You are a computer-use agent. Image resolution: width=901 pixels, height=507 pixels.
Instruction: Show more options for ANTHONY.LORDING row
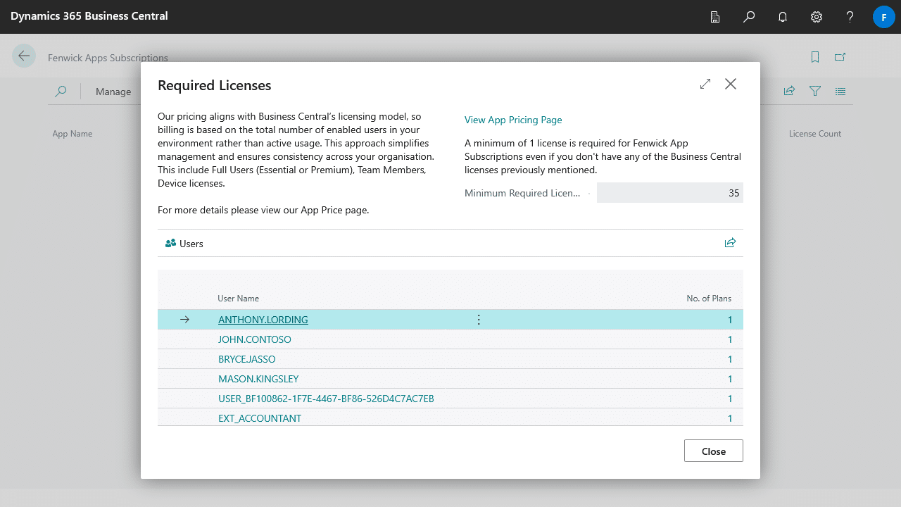[x=479, y=320]
